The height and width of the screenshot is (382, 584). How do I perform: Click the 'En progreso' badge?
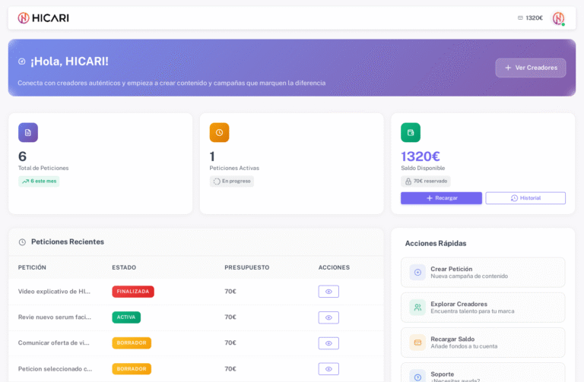232,182
